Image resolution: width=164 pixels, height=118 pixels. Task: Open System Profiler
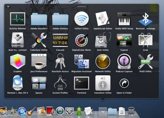tap(60, 83)
